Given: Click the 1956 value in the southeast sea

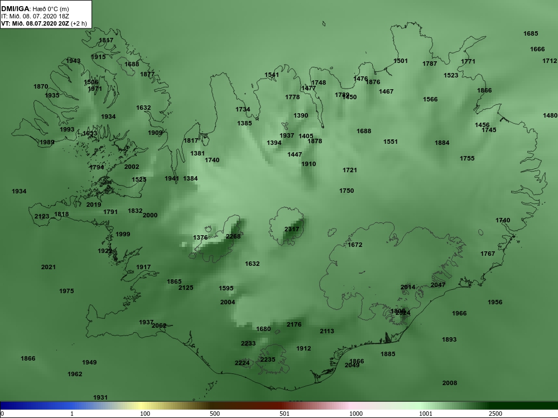Looking at the screenshot, I should (x=495, y=302).
